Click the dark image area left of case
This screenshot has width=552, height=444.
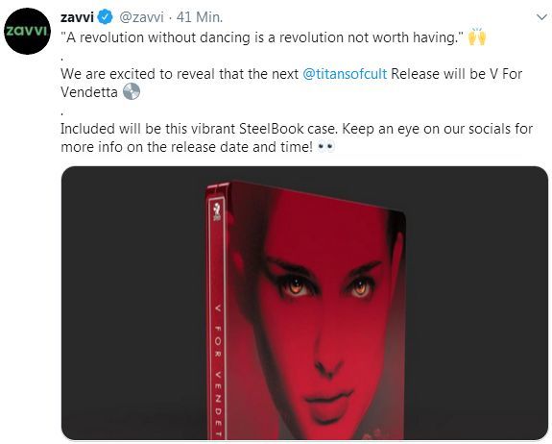click(133, 303)
